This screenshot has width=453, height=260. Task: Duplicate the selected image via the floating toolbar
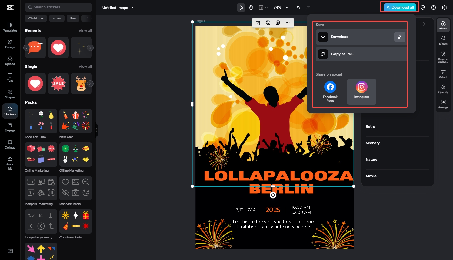point(278,23)
